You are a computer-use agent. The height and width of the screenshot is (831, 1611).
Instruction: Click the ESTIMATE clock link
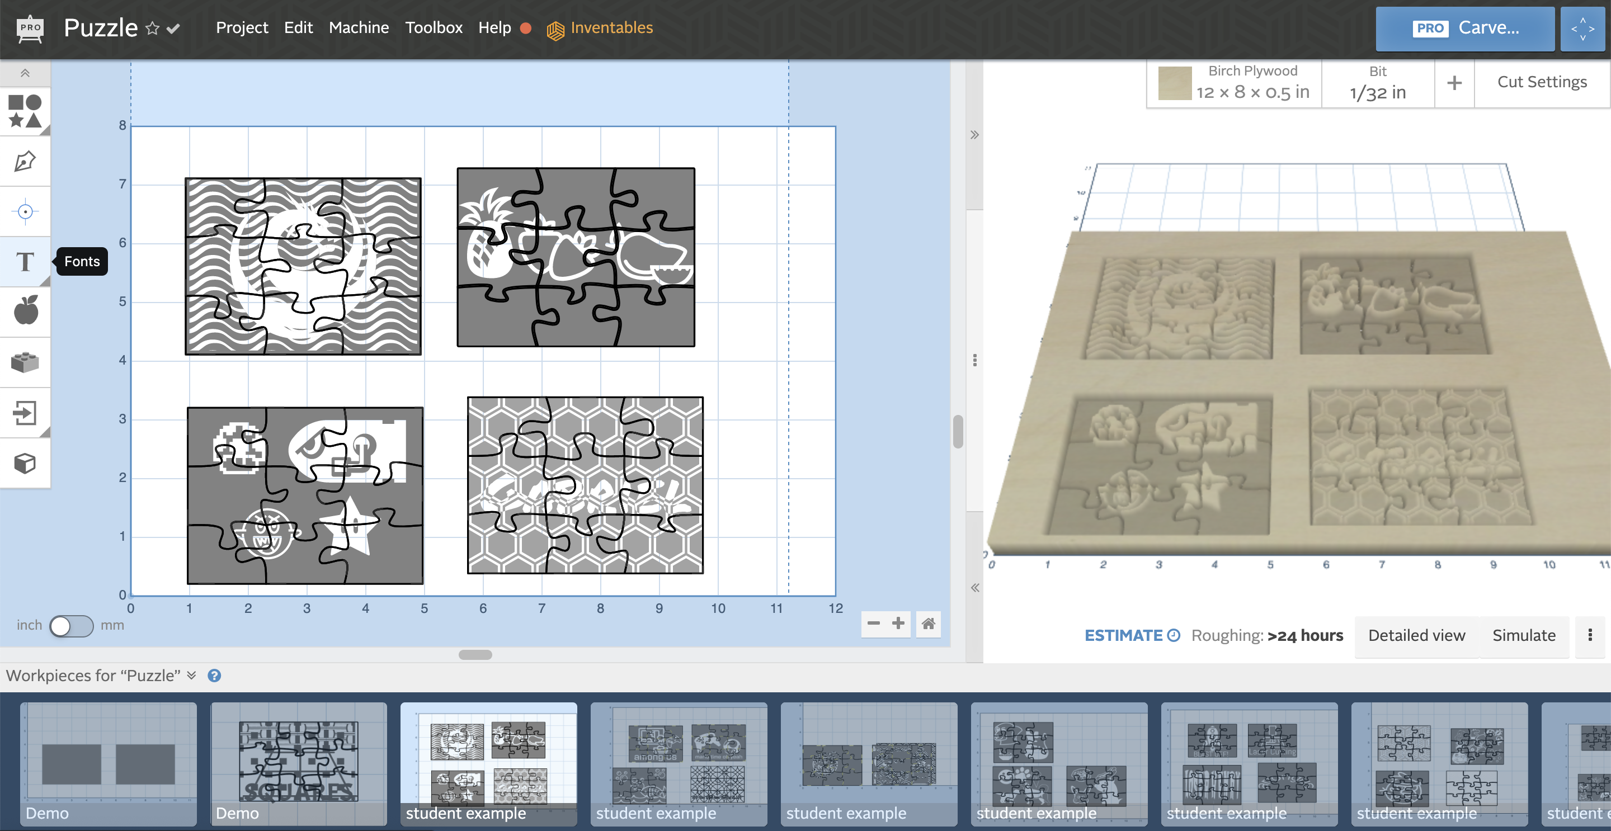tap(1132, 635)
